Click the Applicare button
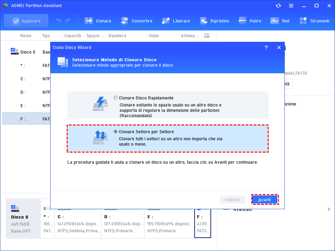335x251 pixels. [26, 21]
